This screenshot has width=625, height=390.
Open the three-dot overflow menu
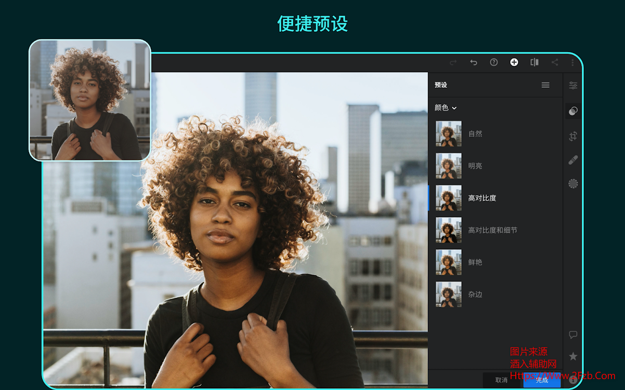(573, 62)
